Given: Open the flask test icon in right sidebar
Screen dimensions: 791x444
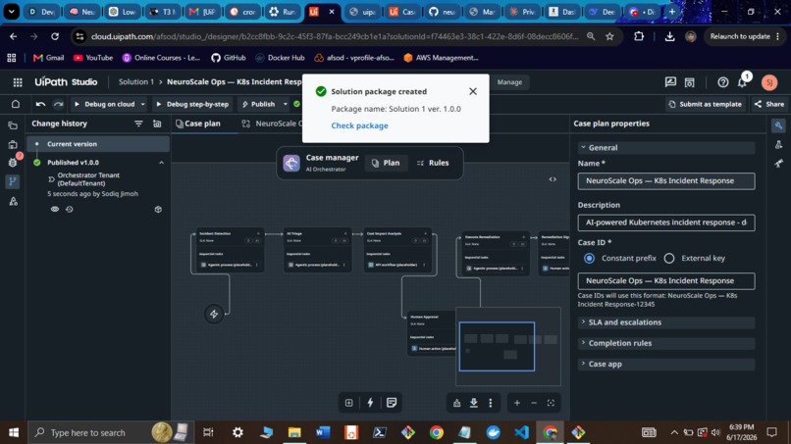Looking at the screenshot, I should point(778,145).
